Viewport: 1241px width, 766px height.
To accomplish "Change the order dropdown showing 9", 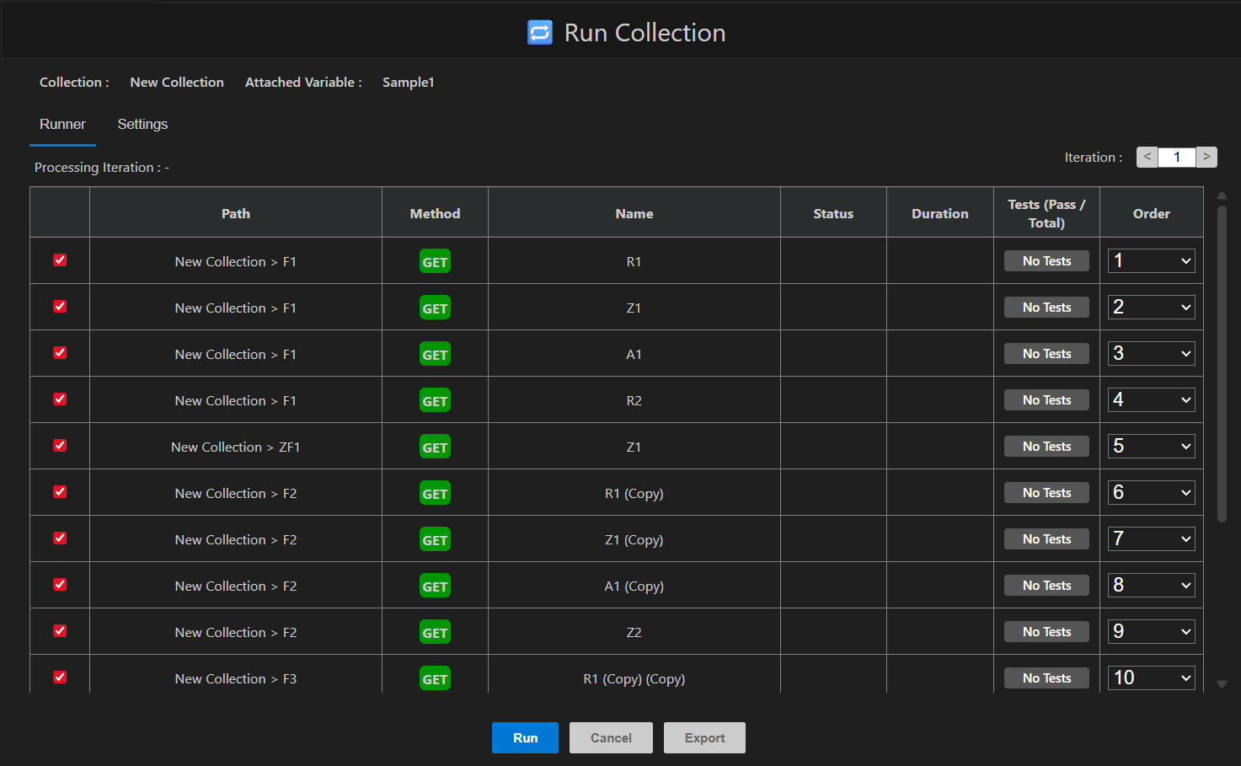I will click(x=1151, y=631).
